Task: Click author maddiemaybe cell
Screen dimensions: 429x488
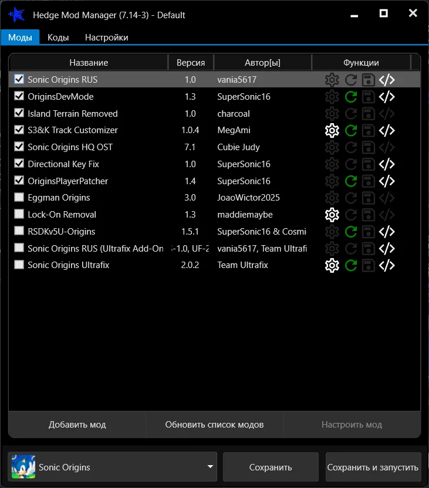Action: point(245,215)
